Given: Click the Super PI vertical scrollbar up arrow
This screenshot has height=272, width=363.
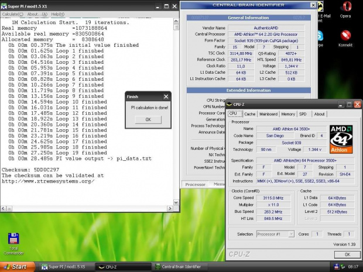Looking at the screenshot, I should click(x=176, y=21).
